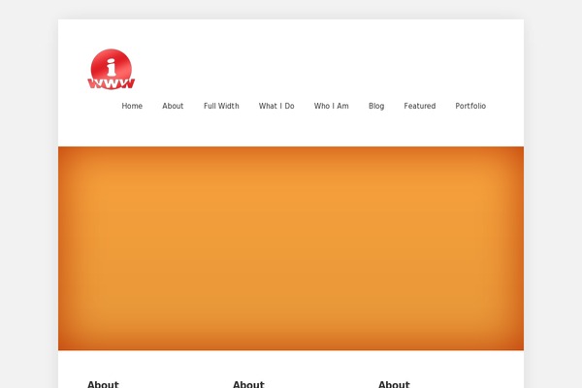582x388 pixels.
Task: Visit the Blog menu link
Action: (x=376, y=106)
